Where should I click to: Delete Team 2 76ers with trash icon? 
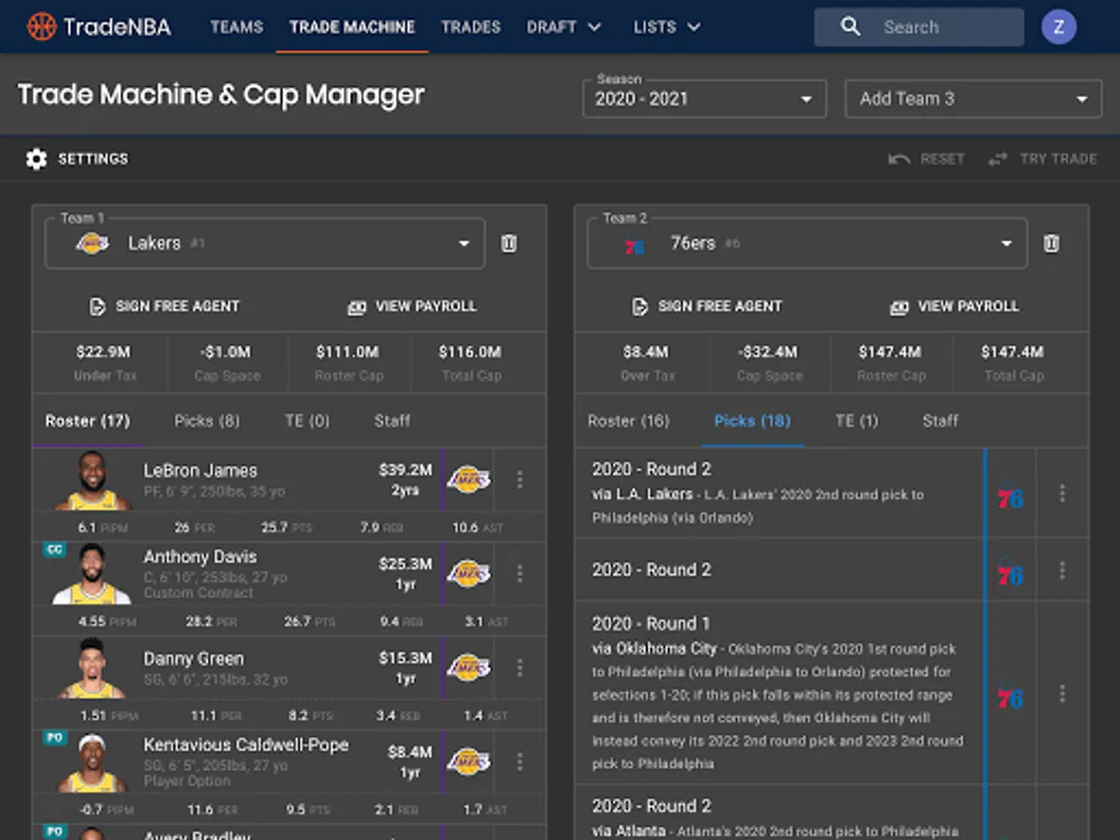[1051, 244]
